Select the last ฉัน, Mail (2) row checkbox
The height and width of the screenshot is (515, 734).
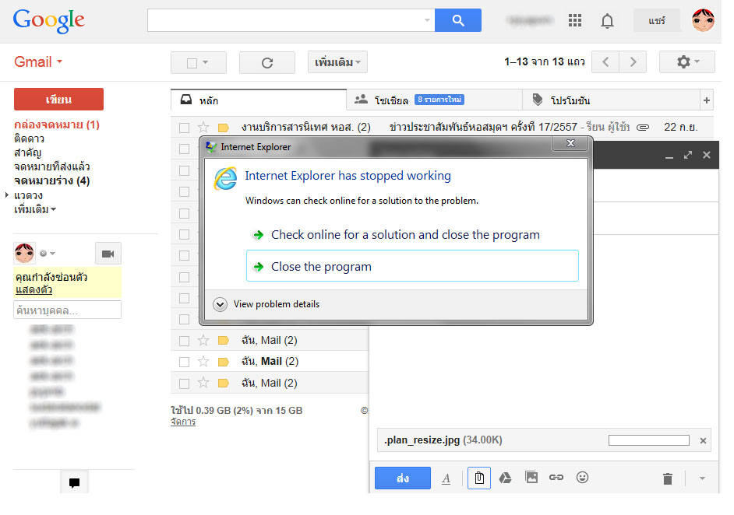tap(185, 384)
